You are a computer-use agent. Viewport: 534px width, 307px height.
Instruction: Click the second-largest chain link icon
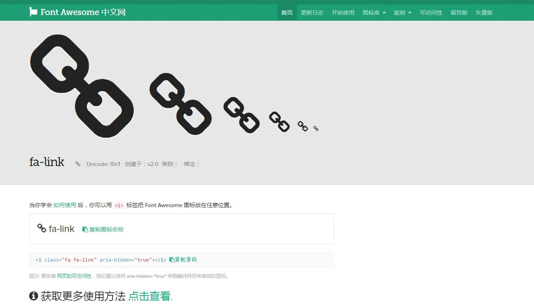181,104
